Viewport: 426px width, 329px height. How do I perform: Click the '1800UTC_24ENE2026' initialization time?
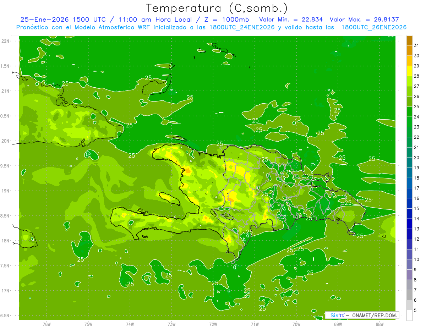pos(242,27)
